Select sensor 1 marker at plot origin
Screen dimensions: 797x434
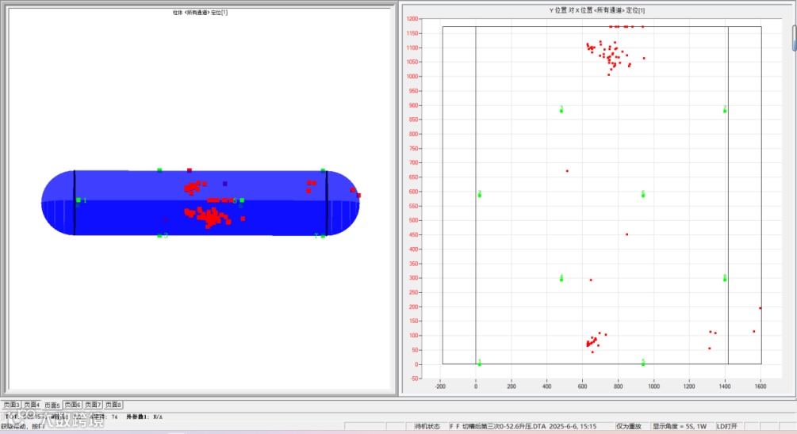pos(479,364)
